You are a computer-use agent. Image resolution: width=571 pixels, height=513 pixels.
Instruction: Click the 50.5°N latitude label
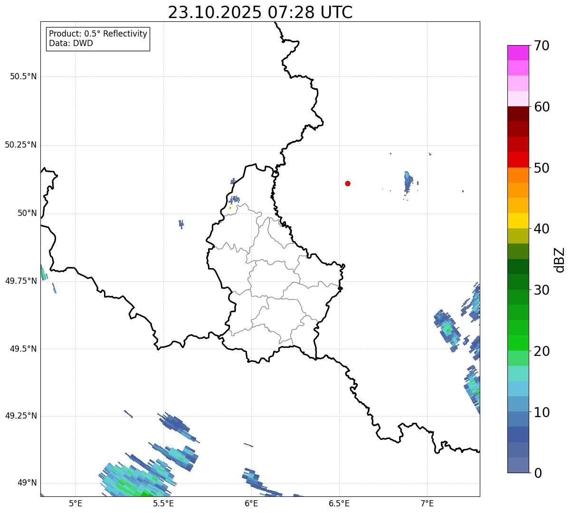pyautogui.click(x=24, y=76)
